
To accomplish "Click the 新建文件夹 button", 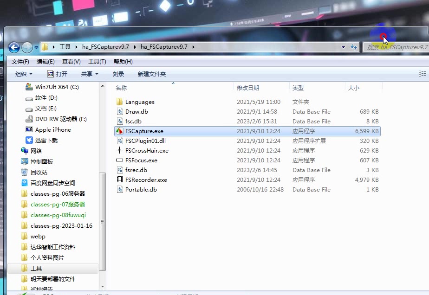I will (x=151, y=74).
